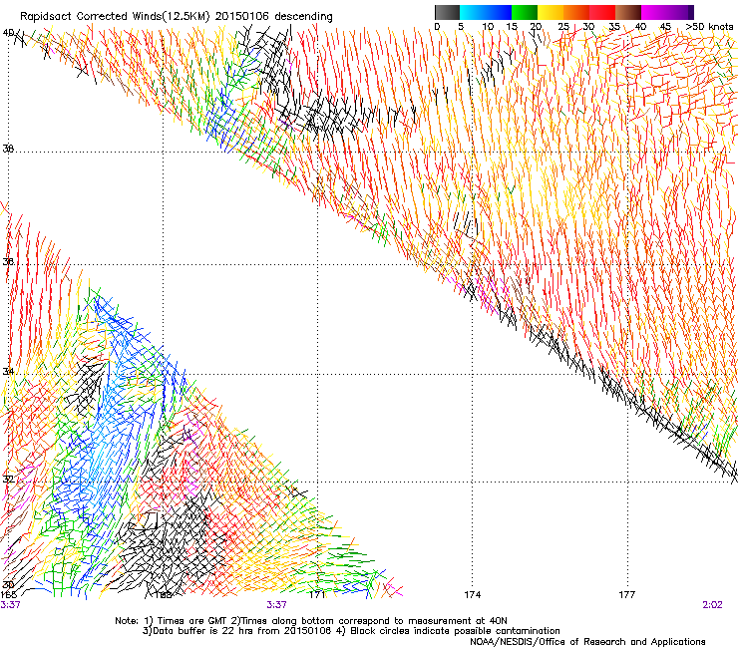Click the '10' legend scale label

(488, 27)
